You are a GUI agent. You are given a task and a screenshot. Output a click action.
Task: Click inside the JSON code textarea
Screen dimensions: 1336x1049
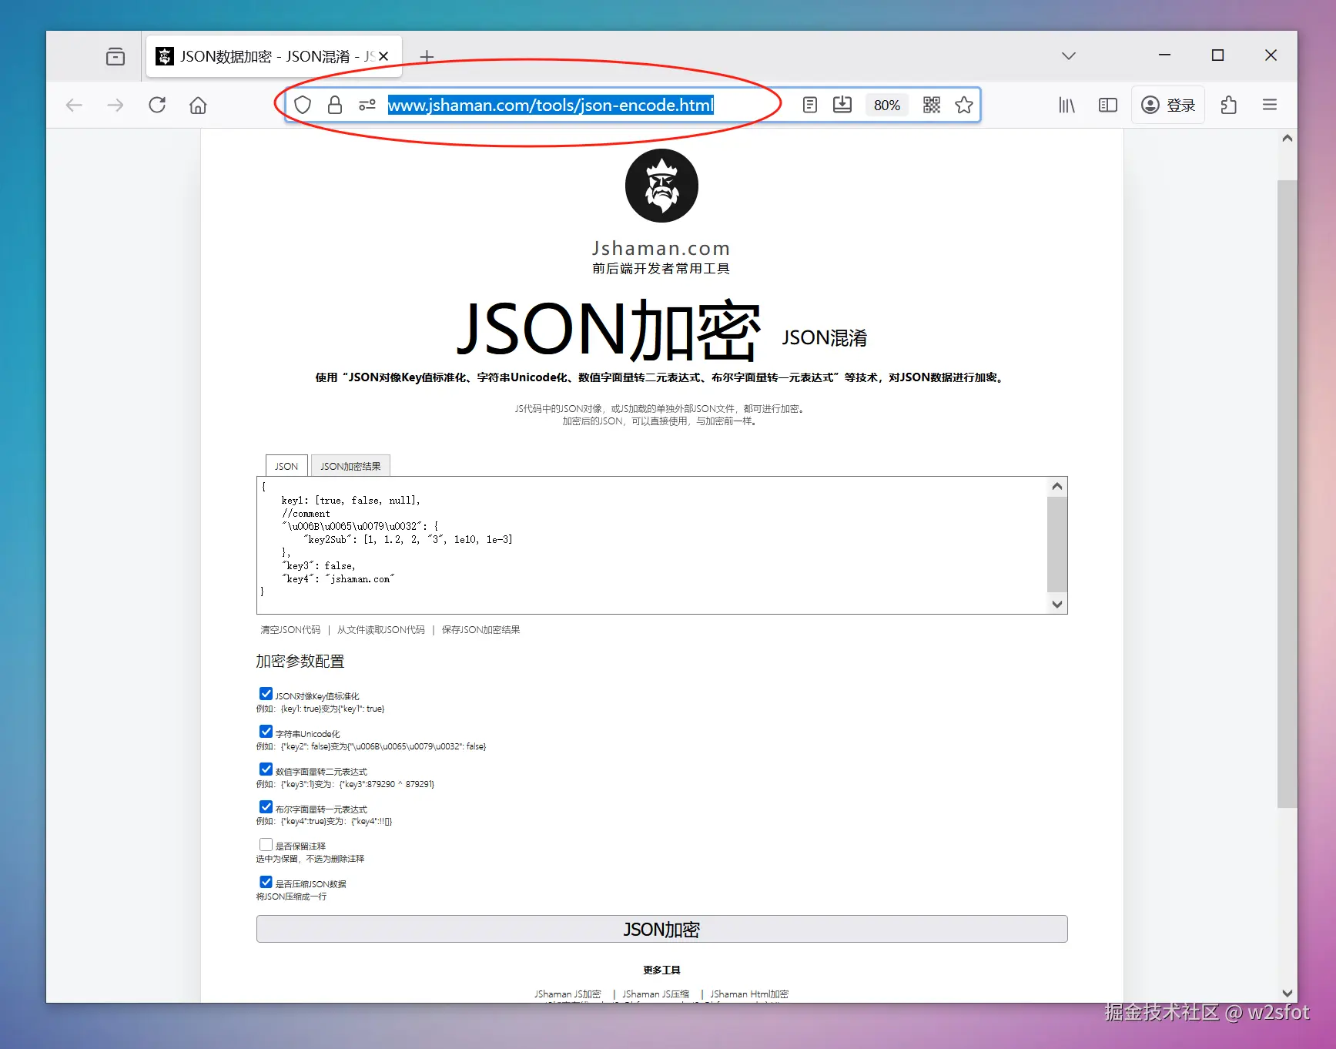[652, 545]
